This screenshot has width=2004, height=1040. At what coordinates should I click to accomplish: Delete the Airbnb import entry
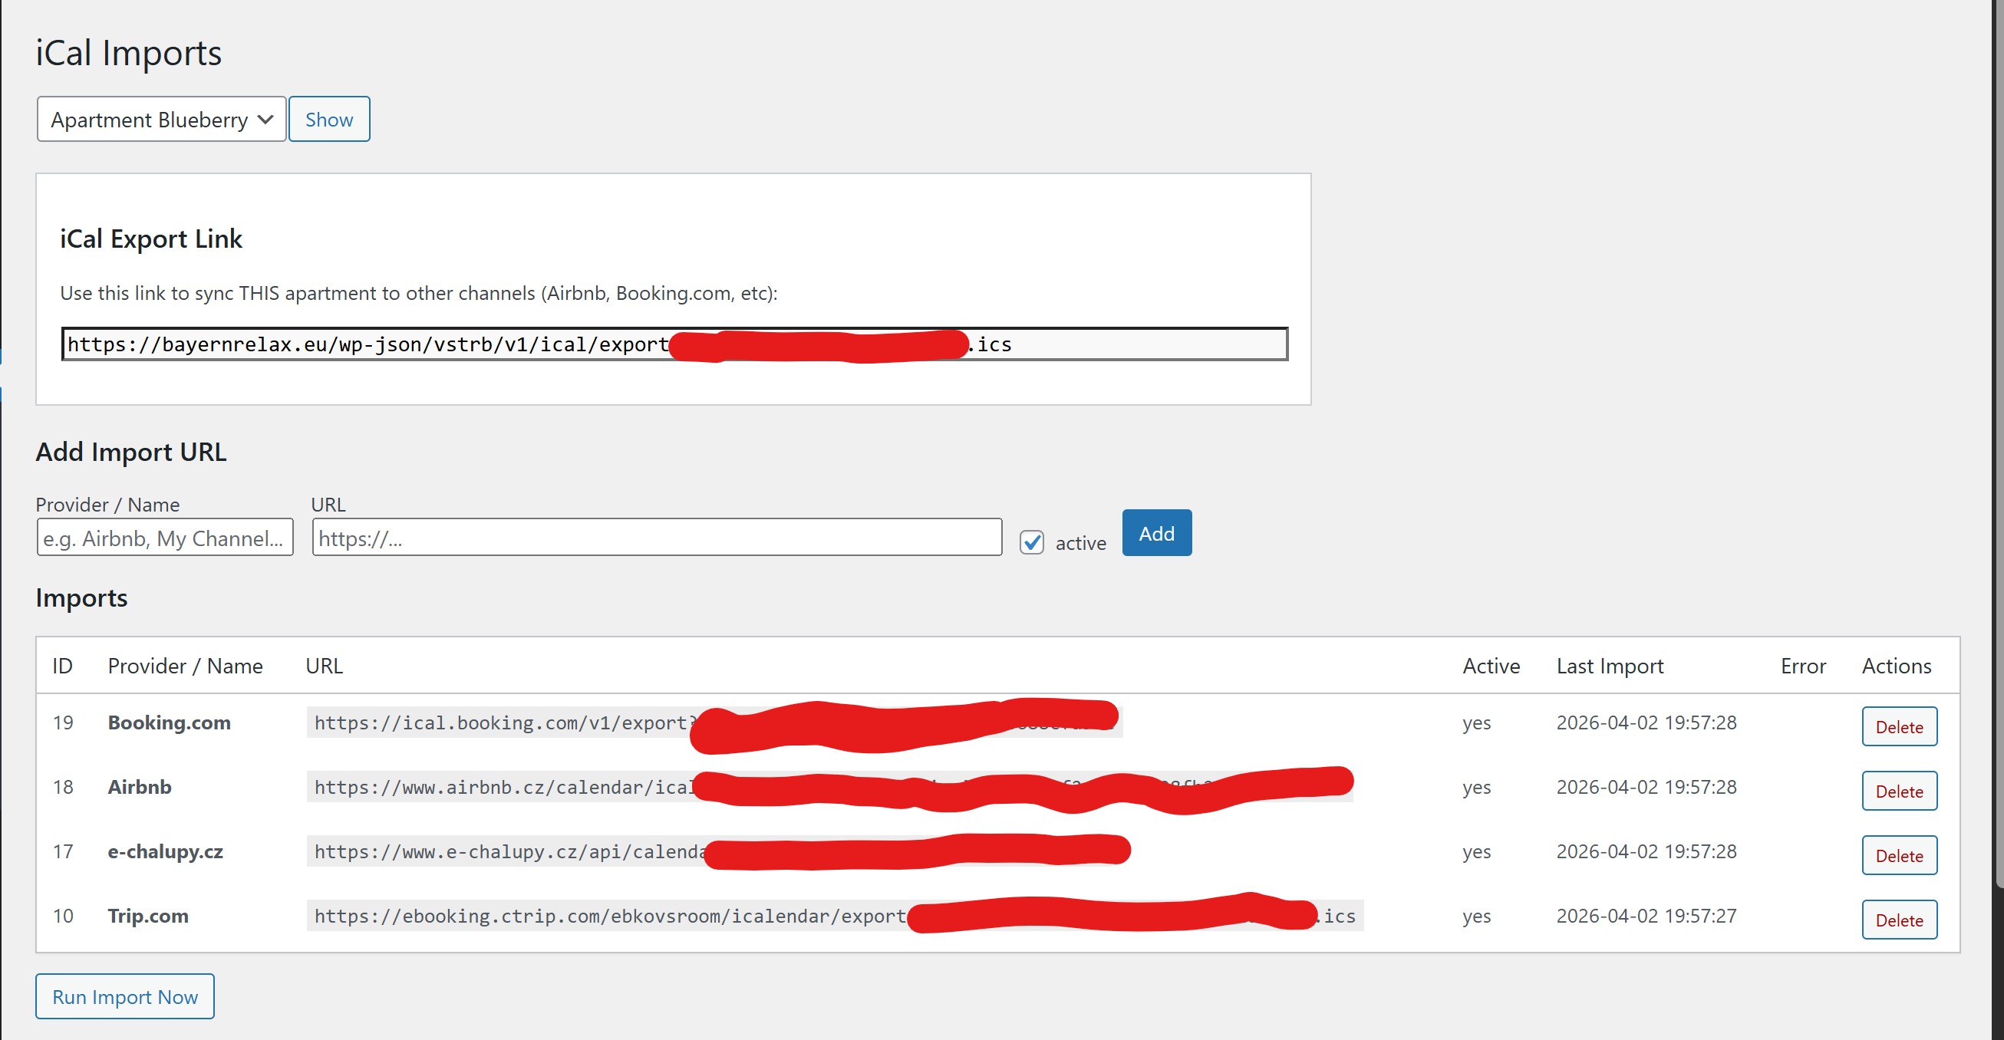click(x=1899, y=791)
